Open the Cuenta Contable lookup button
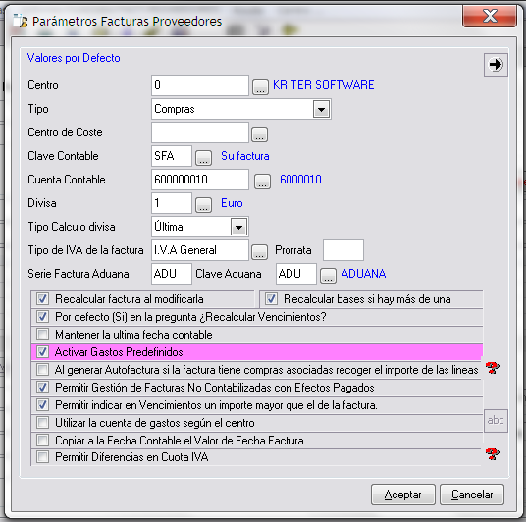Viewport: 526px width, 522px height. pyautogui.click(x=262, y=182)
